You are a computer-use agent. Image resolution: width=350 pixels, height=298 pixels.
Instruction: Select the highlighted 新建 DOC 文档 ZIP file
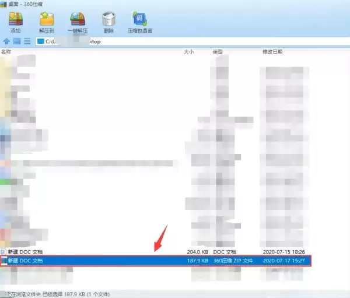point(156,261)
